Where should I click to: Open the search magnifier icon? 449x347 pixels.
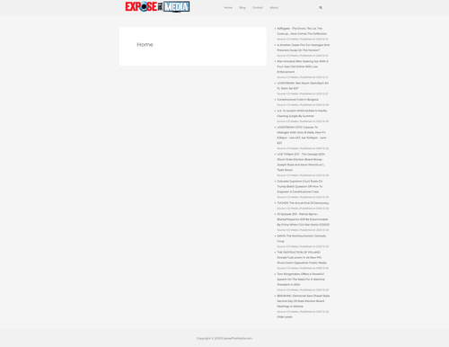pyautogui.click(x=321, y=8)
